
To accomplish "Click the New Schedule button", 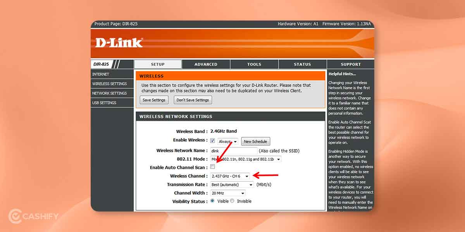I will [x=255, y=142].
